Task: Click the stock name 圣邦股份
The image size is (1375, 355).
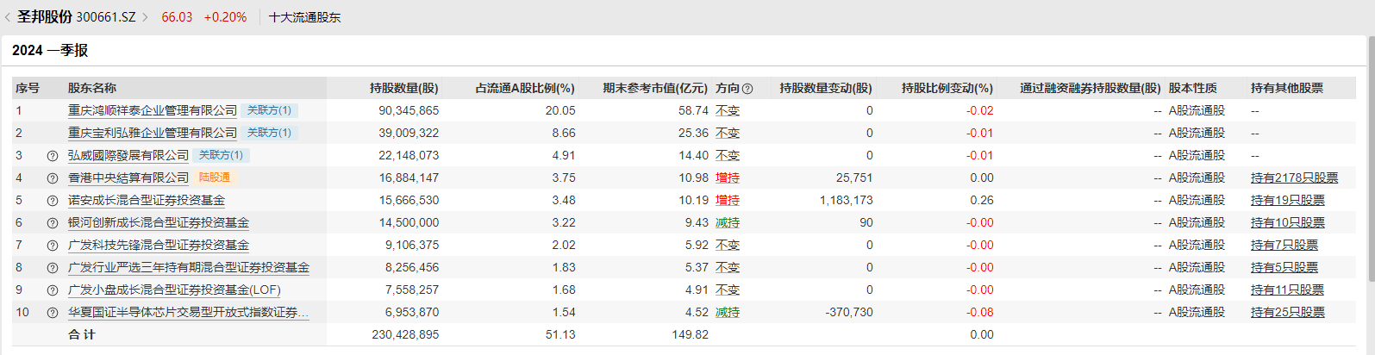Action: 45,17
